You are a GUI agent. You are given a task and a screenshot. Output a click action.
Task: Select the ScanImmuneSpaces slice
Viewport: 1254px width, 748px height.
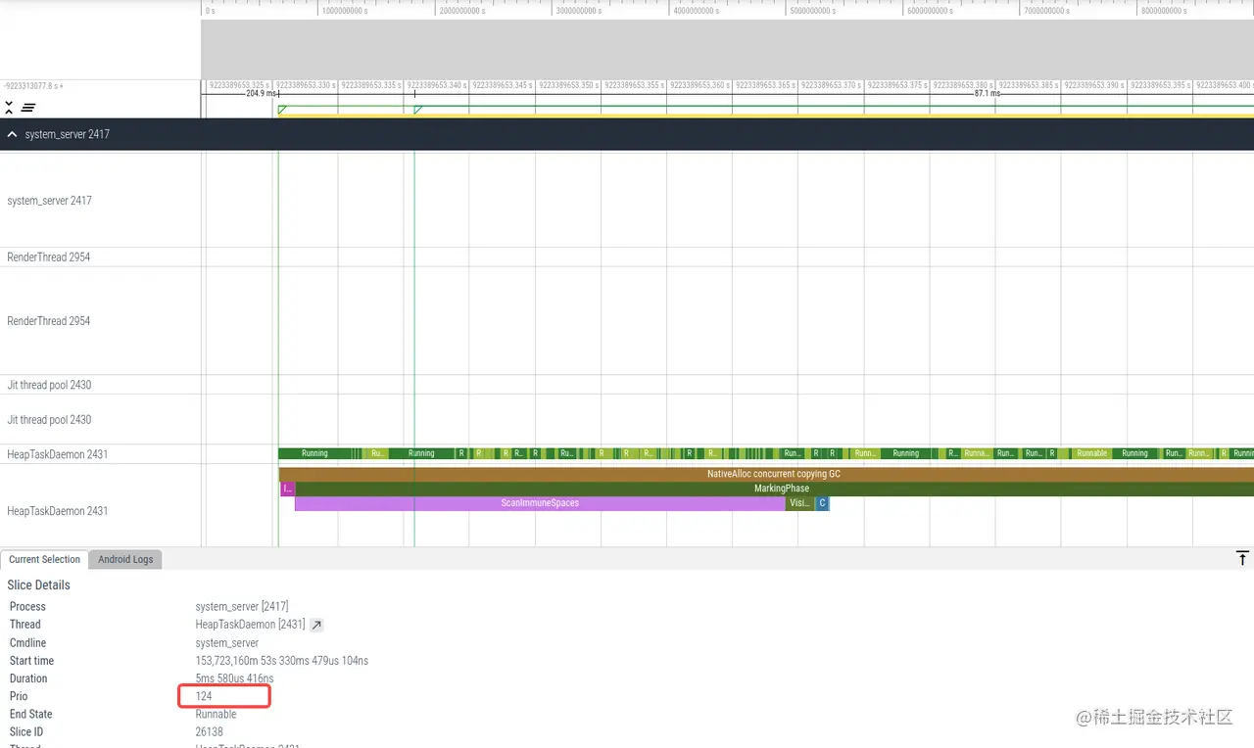(x=539, y=502)
